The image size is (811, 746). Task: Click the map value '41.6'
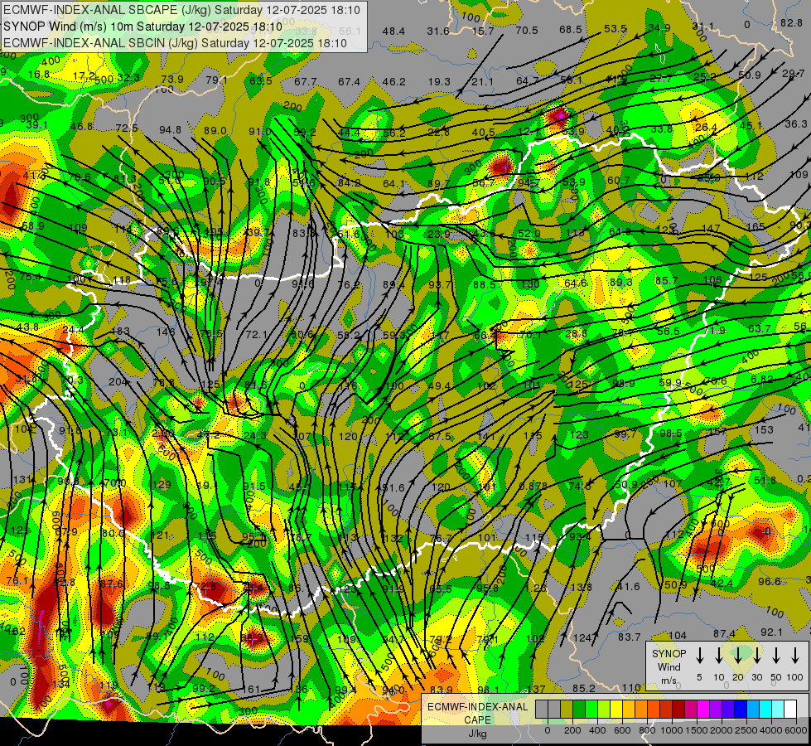click(x=629, y=587)
